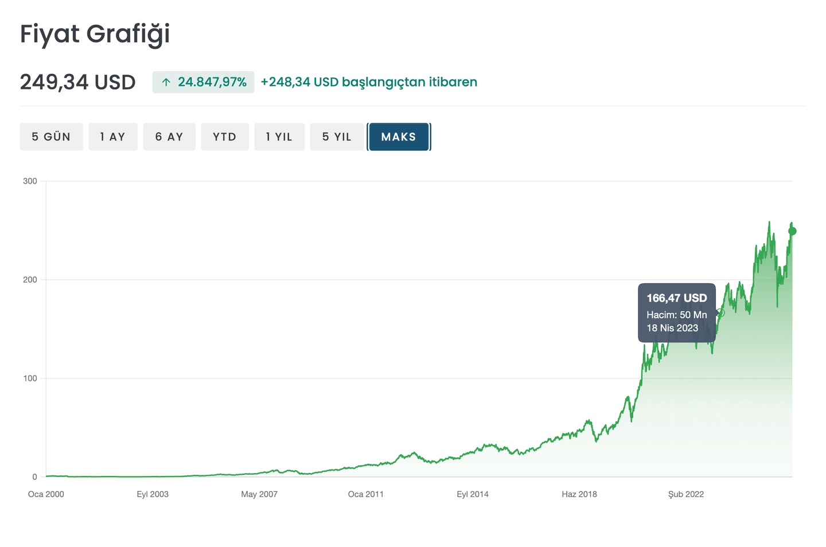
Task: Select the YTD range button
Action: (x=224, y=137)
